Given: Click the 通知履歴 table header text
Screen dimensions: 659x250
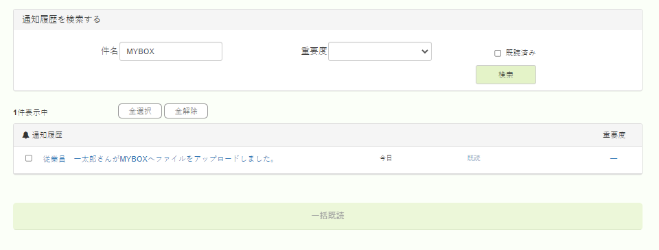Looking at the screenshot, I should point(47,135).
